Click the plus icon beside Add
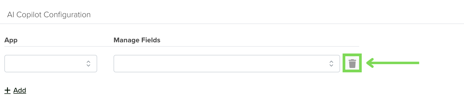 pos(8,90)
